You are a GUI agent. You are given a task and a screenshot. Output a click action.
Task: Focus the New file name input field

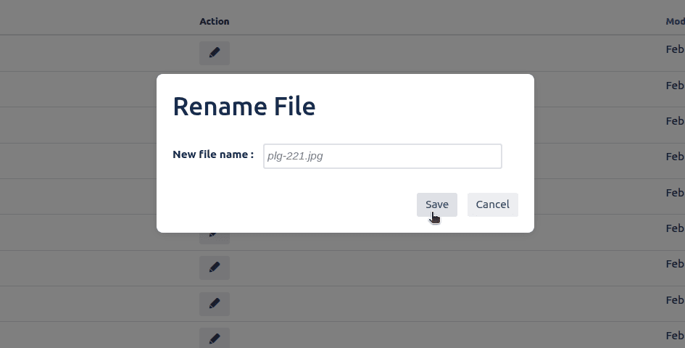click(382, 156)
